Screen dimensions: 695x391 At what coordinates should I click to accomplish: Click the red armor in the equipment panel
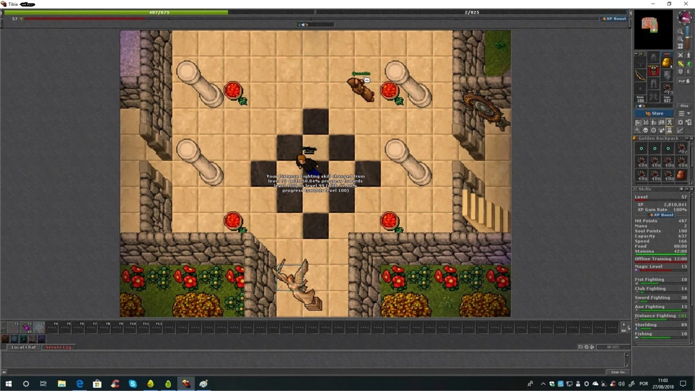click(654, 70)
